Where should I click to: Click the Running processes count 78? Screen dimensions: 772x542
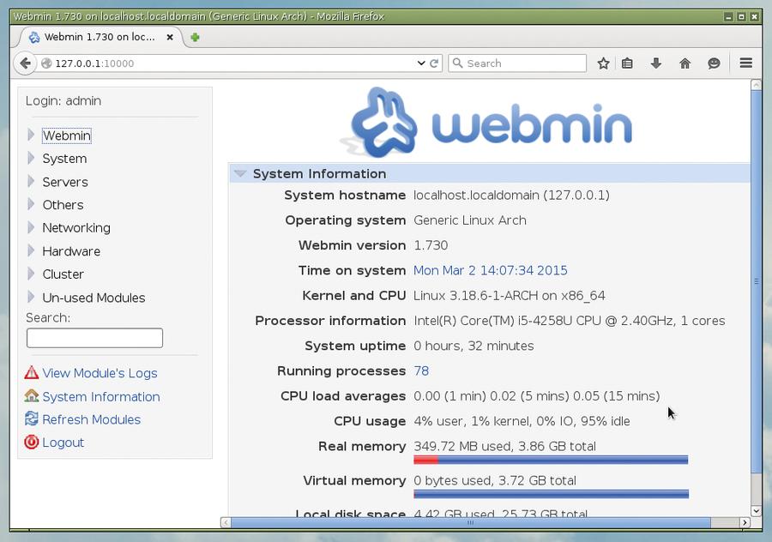coord(421,370)
